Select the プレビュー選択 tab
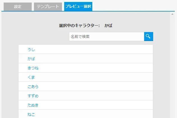 78,6
